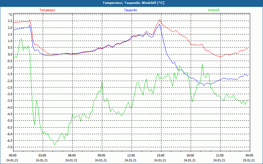Screen dimensions: 263x164
Task: Click the -2,5 y-axis value
Action: 10,87
